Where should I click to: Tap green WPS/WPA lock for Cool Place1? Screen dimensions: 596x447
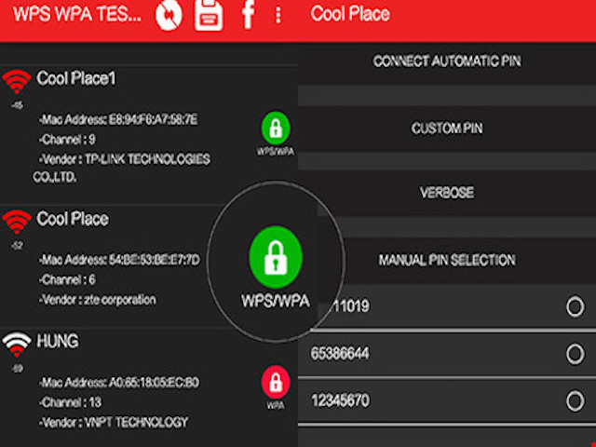(x=276, y=129)
